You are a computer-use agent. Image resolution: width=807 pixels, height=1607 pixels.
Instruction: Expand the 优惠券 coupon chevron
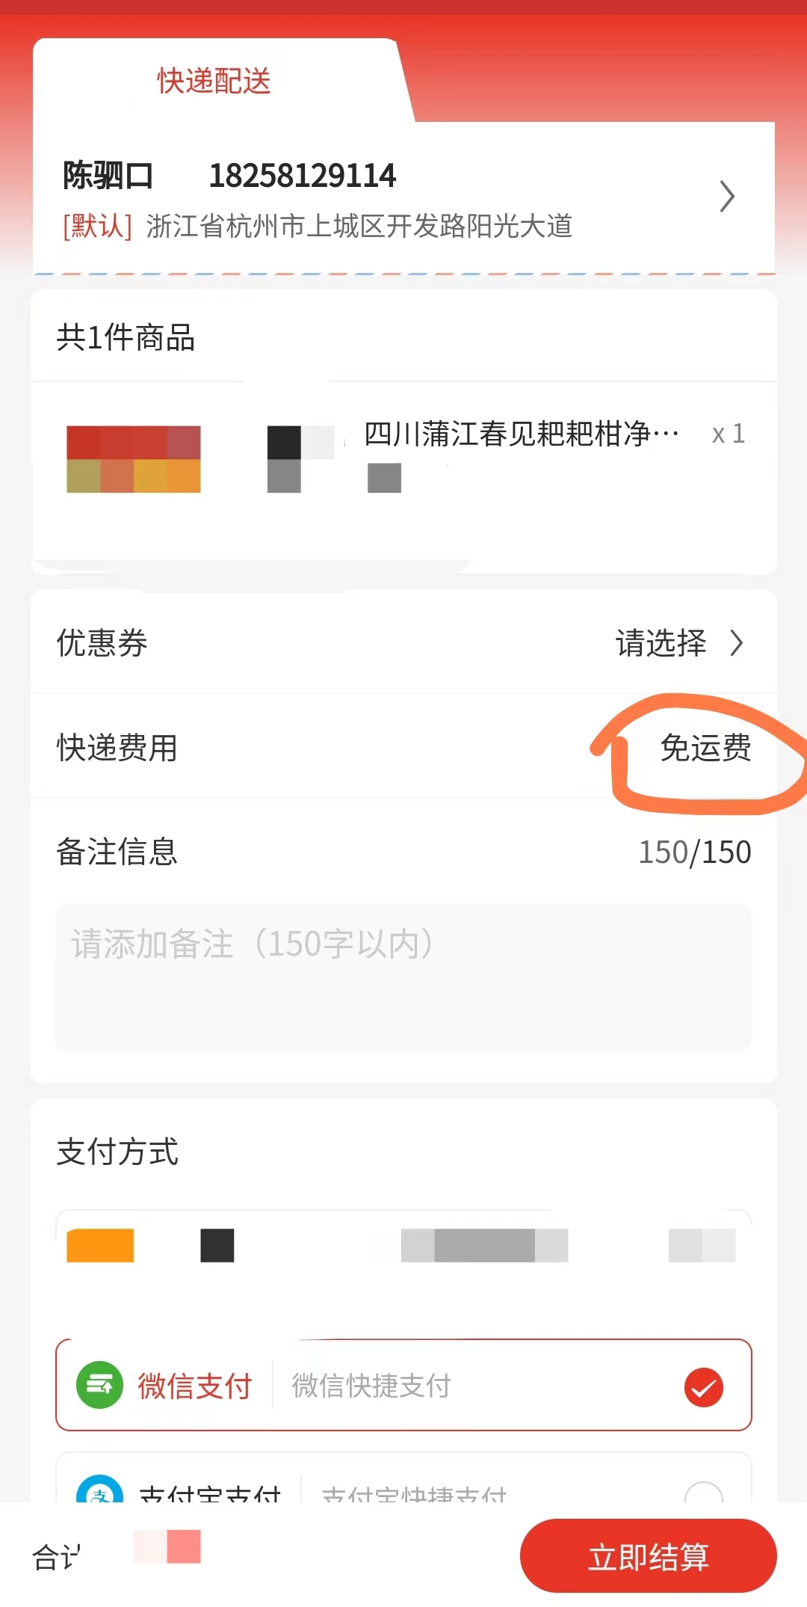pos(737,643)
